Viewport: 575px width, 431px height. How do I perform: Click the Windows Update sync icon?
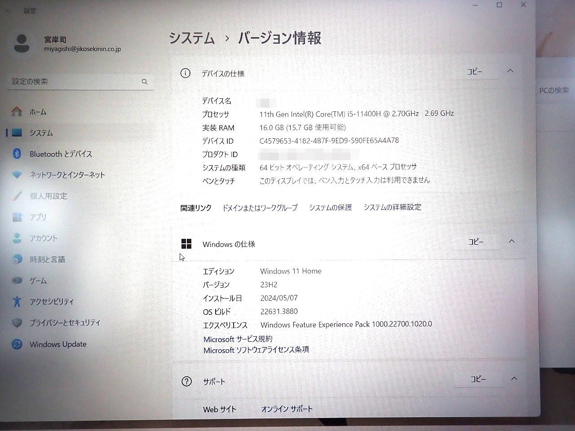(x=17, y=344)
